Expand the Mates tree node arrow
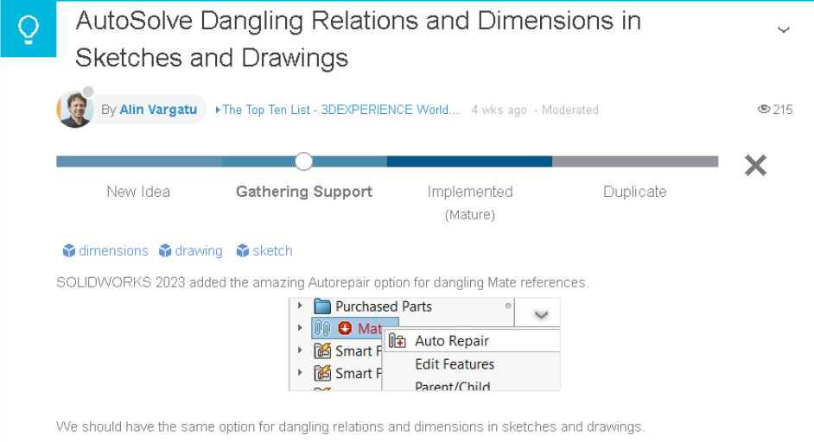 point(300,328)
